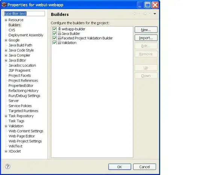Viewport: 203px width, 175px height.
Task: Uncheck the Java Builder checkbox
Action: (55, 34)
